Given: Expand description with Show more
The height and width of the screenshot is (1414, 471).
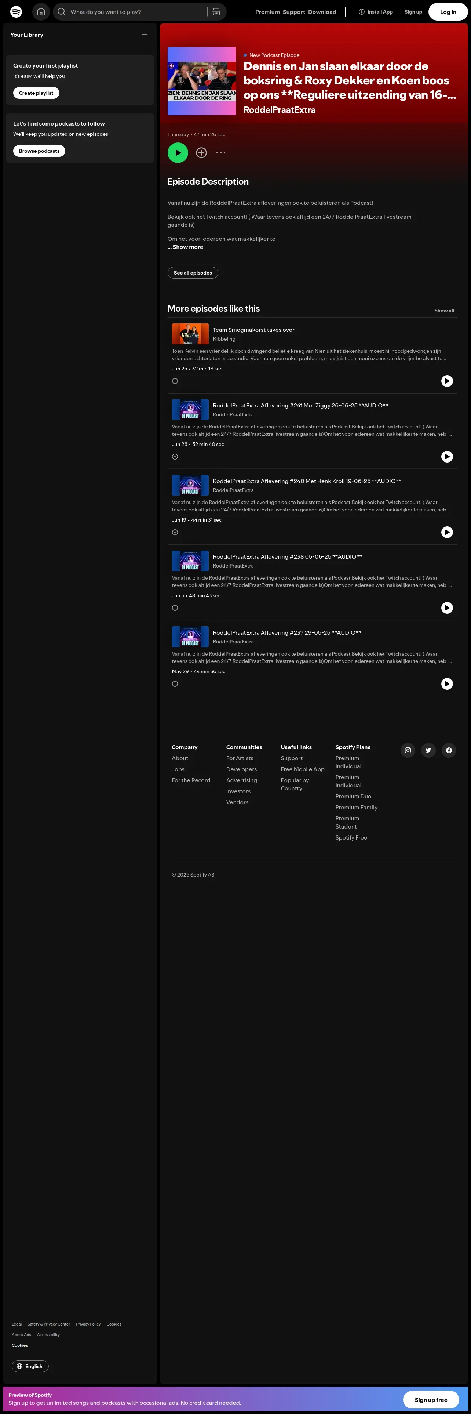Looking at the screenshot, I should pos(185,247).
